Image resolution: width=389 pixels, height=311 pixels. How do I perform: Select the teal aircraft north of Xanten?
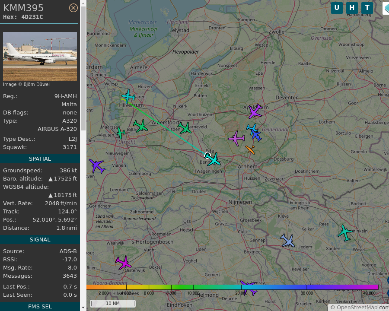click(345, 233)
